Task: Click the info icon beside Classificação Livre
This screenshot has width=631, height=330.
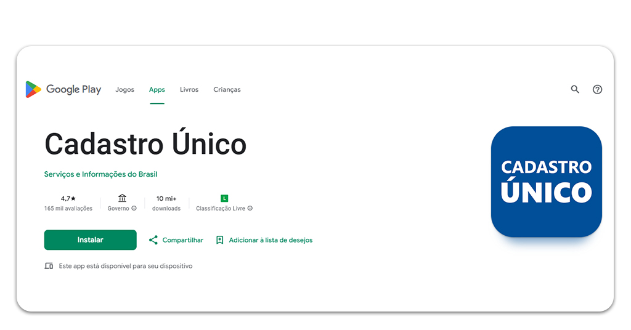Action: tap(250, 209)
